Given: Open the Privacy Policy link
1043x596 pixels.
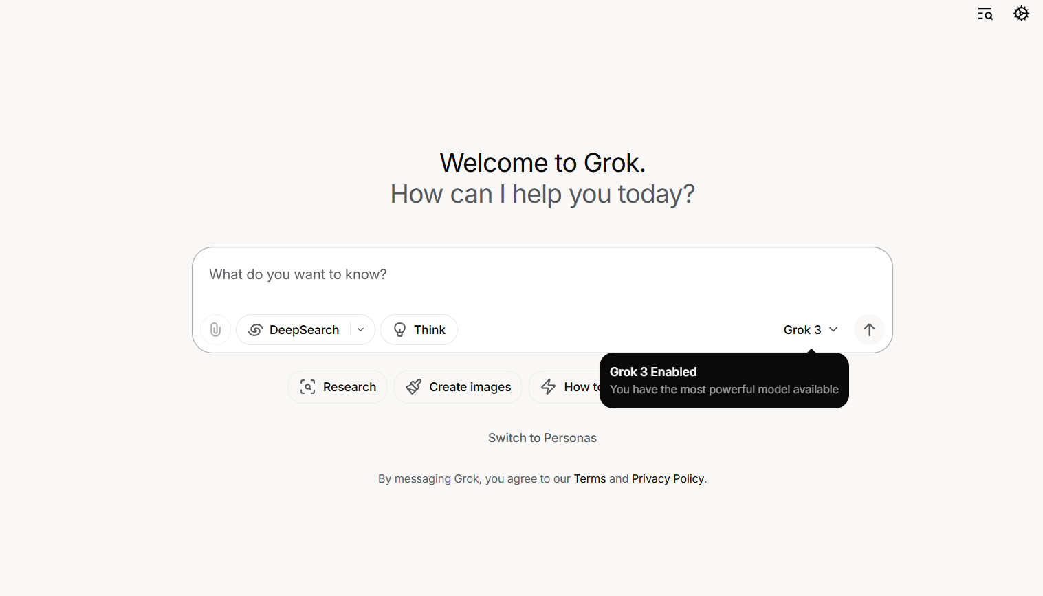Looking at the screenshot, I should tap(668, 478).
